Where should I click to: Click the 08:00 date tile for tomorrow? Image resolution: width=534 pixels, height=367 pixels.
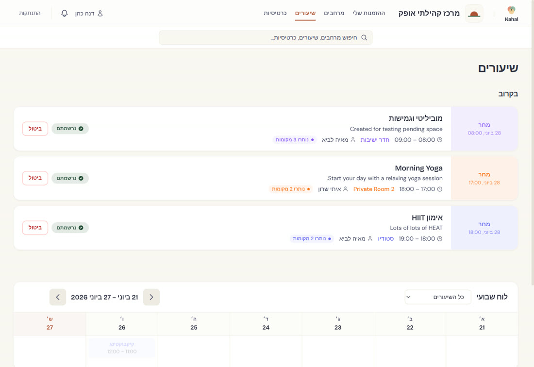(x=484, y=129)
